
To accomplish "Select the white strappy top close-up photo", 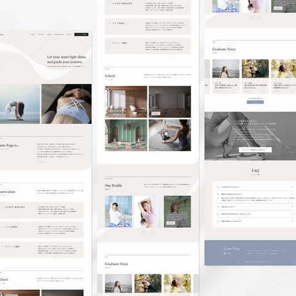I will (x=67, y=104).
